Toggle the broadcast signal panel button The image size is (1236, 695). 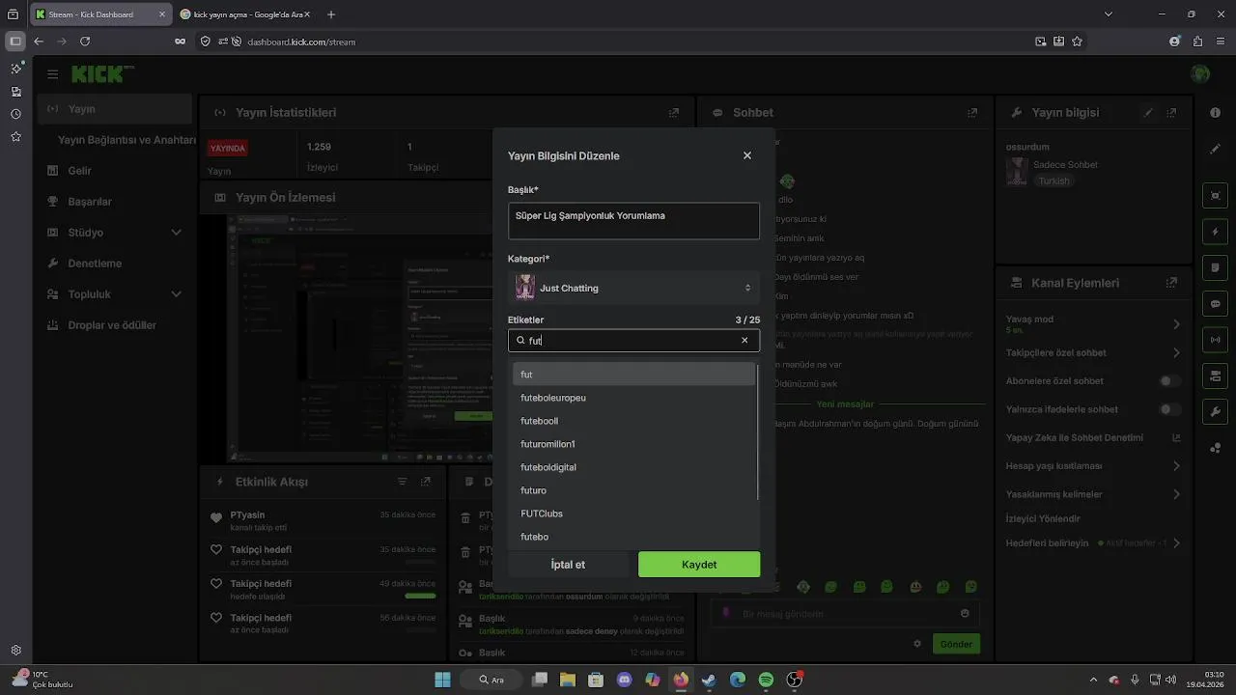pyautogui.click(x=1215, y=340)
